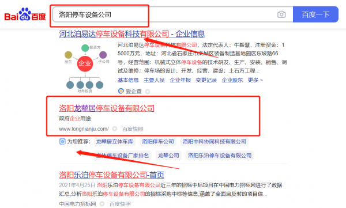Open 洛阳龙辇居停车设备有限公司 result link
Viewport: 346px width, 208px height.
pos(107,108)
